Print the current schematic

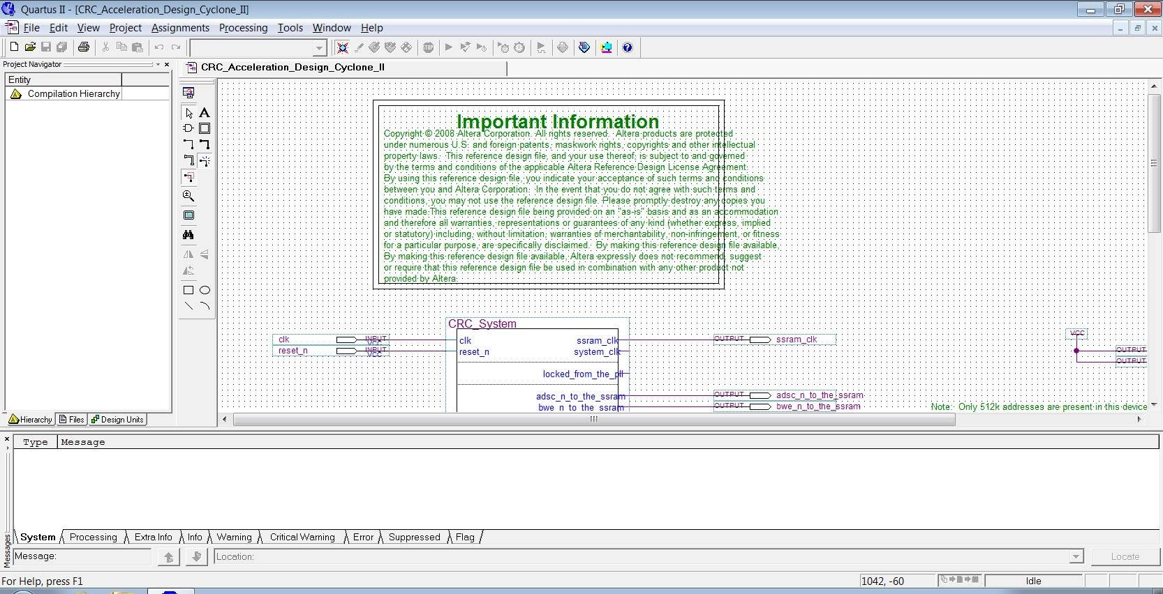pos(84,47)
